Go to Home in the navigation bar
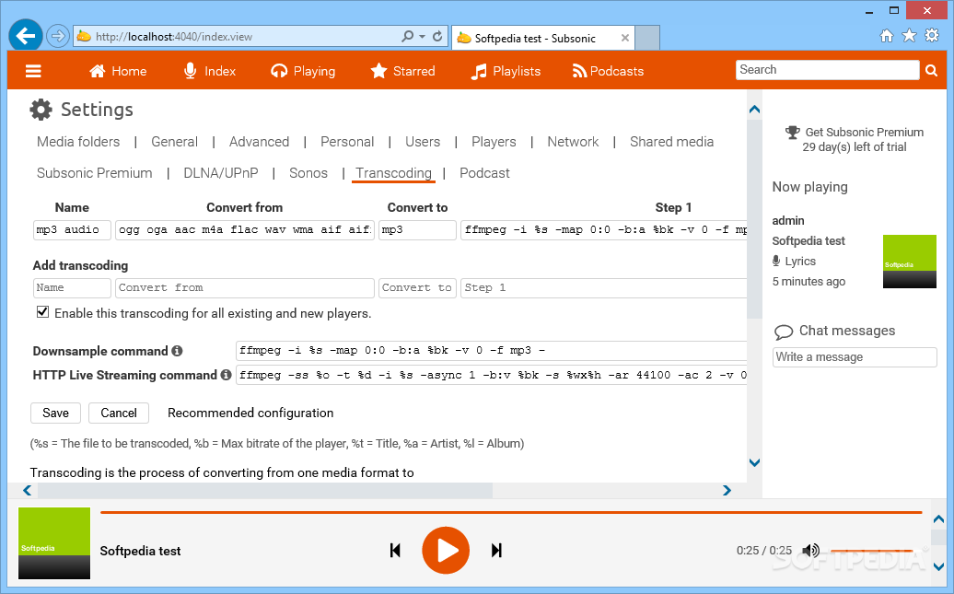This screenshot has height=594, width=954. tap(118, 71)
